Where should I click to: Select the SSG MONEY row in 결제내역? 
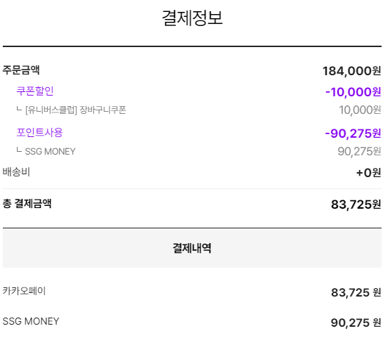pyautogui.click(x=192, y=322)
